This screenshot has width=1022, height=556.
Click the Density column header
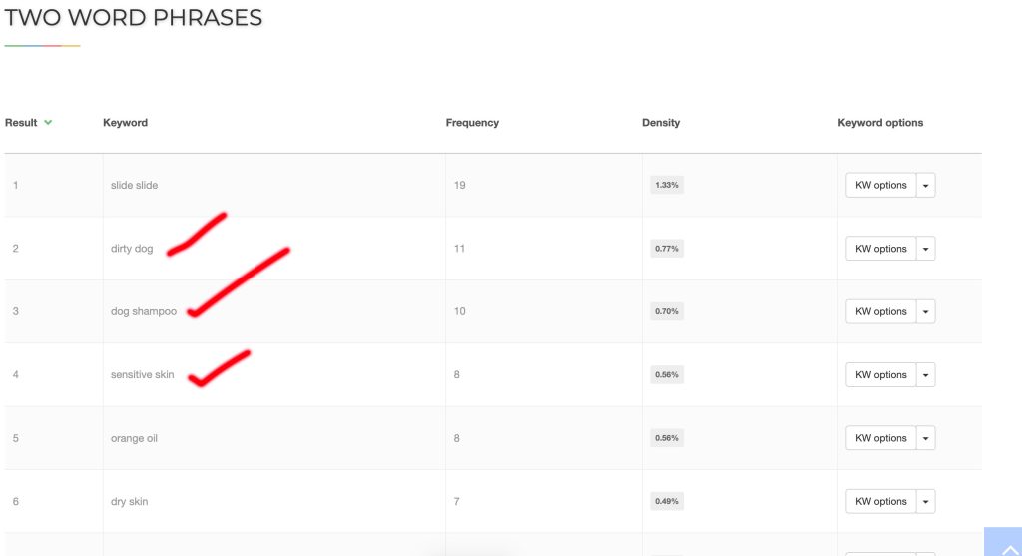(661, 123)
